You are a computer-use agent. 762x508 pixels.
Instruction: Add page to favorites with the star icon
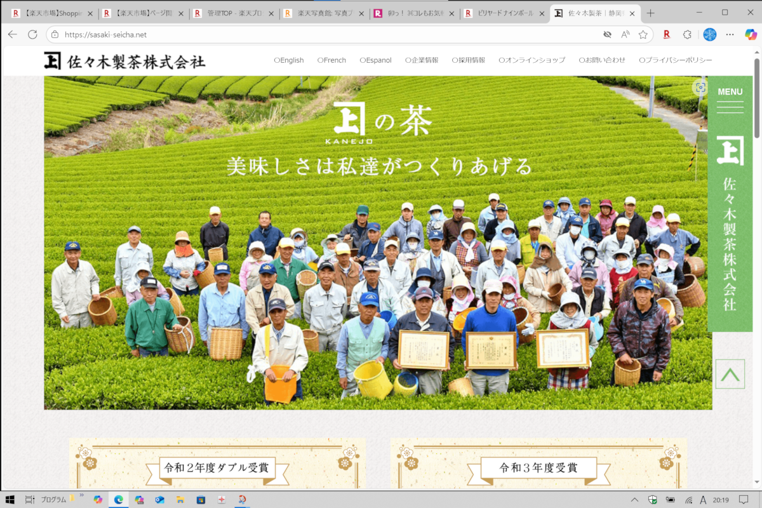(643, 34)
